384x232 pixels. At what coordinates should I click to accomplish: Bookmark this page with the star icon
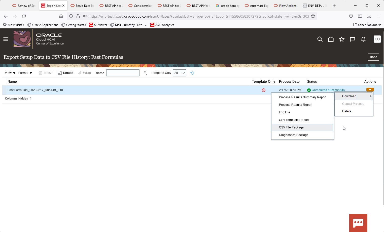[x=313, y=16]
